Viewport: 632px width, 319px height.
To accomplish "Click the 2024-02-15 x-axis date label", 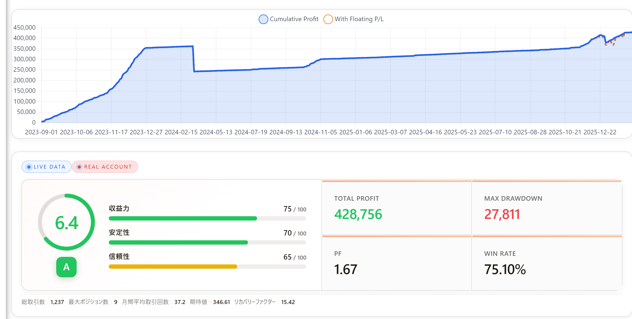I will pyautogui.click(x=181, y=132).
